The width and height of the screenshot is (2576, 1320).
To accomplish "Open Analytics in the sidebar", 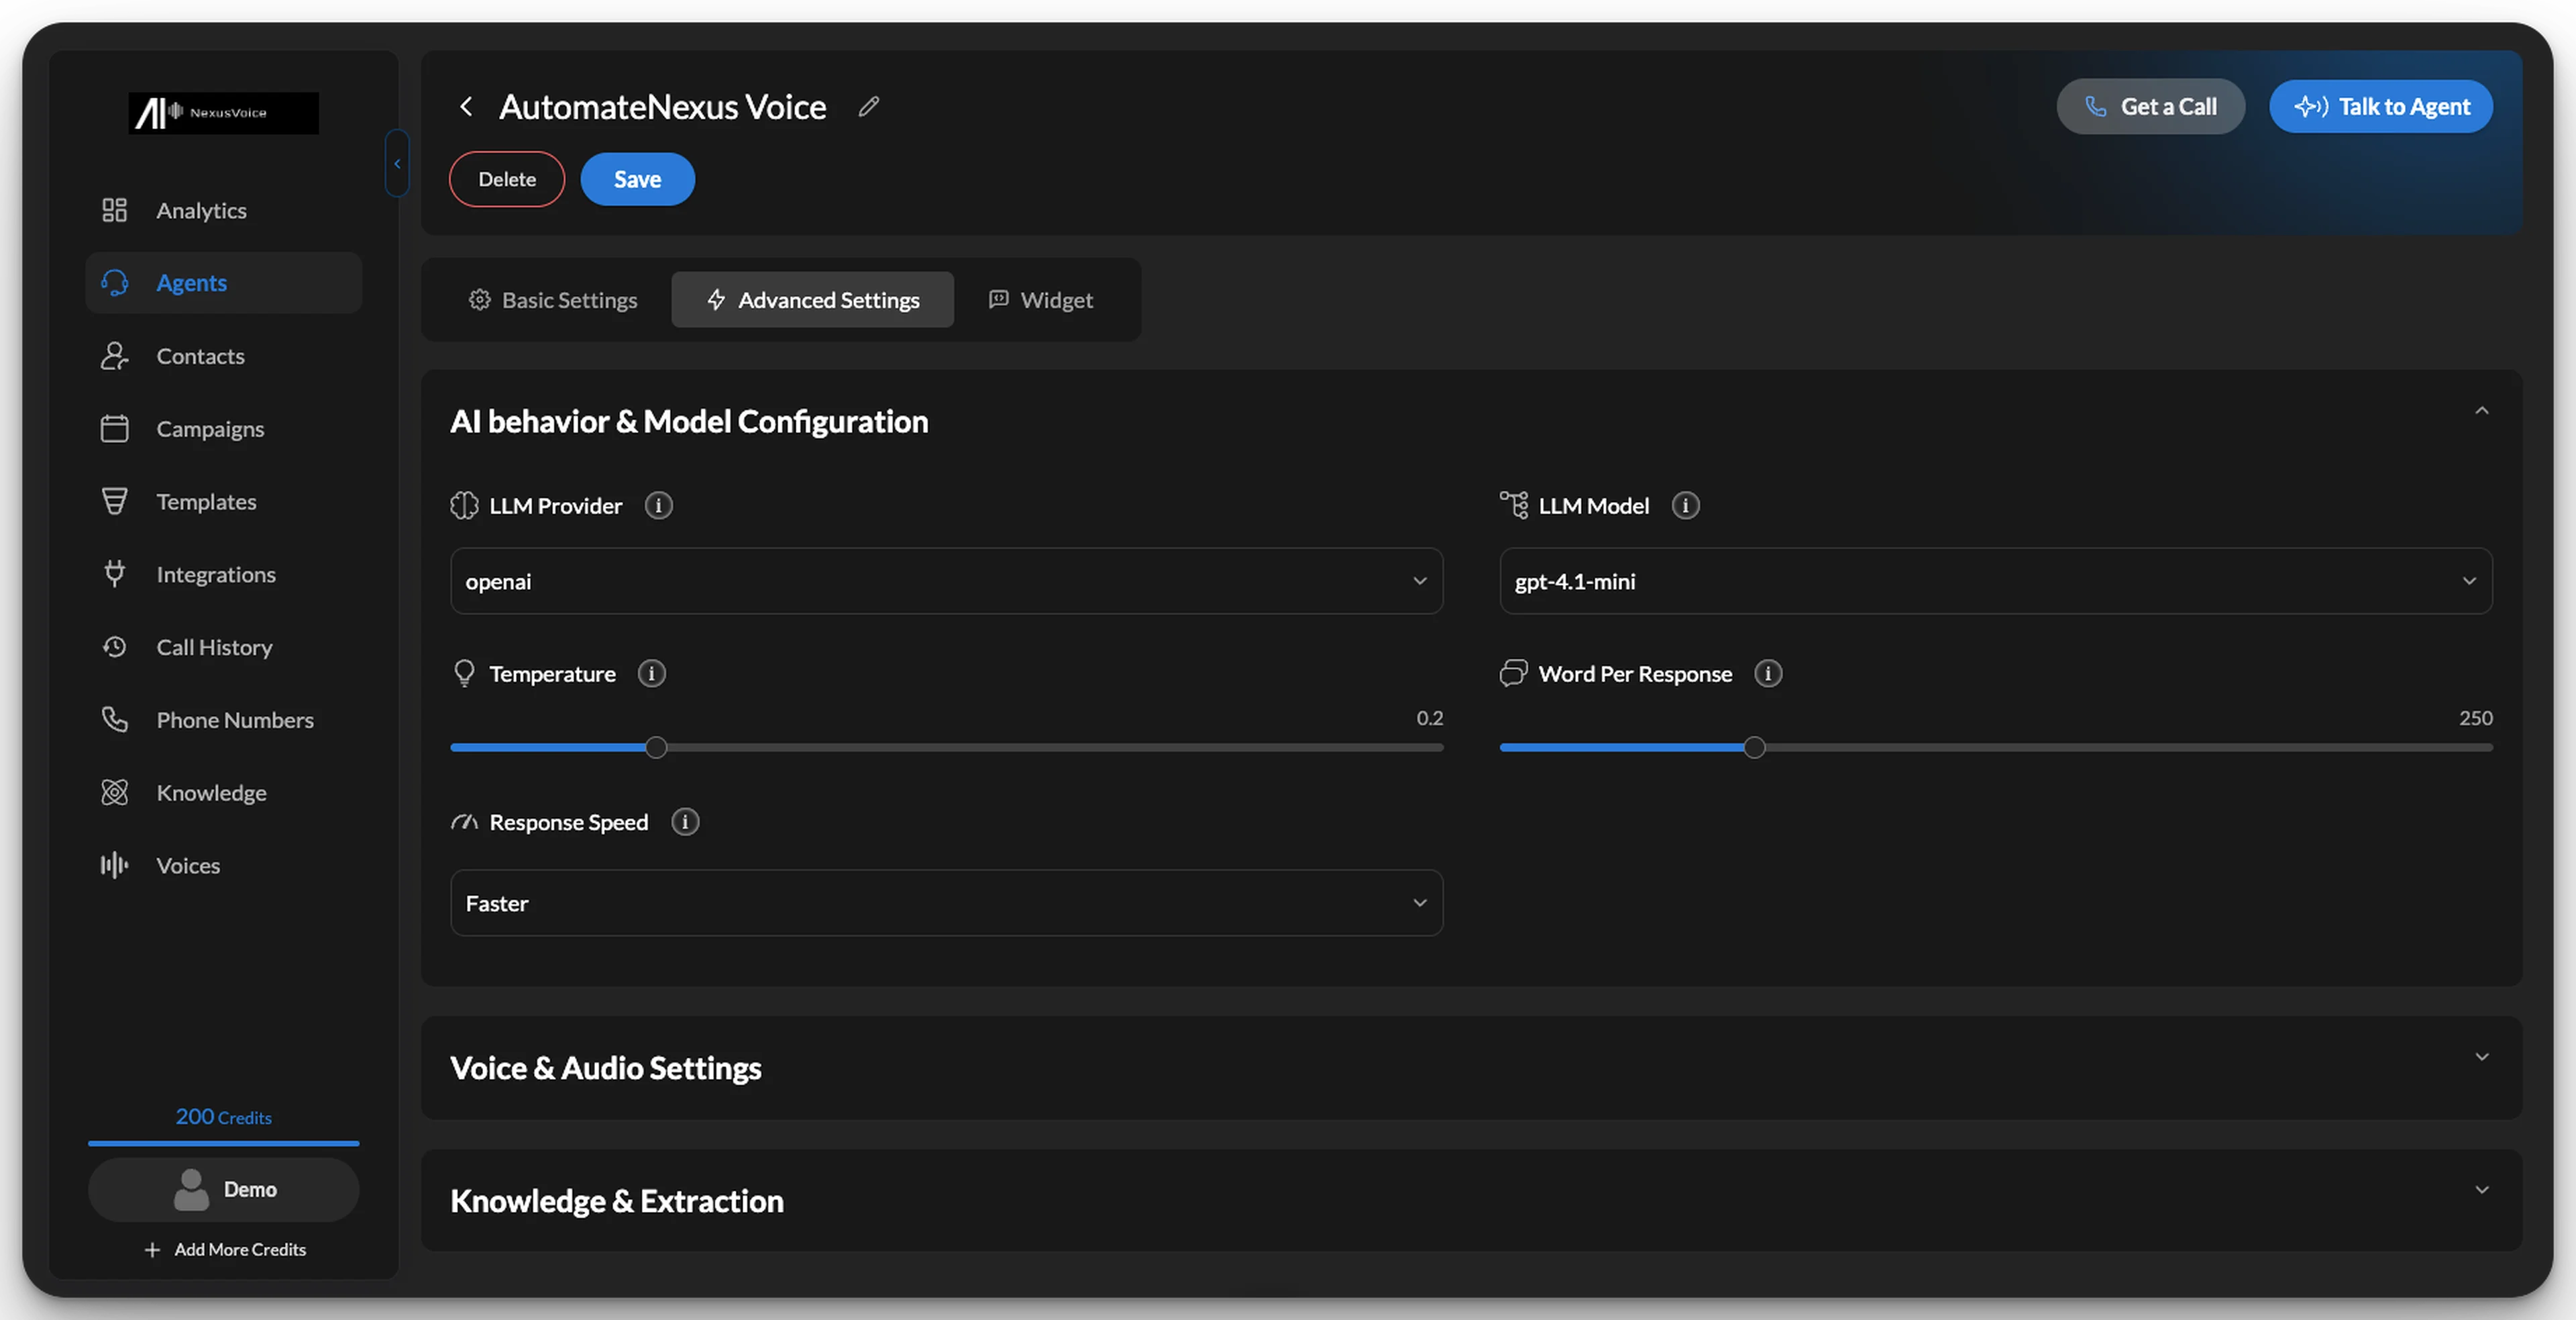I will (223, 210).
